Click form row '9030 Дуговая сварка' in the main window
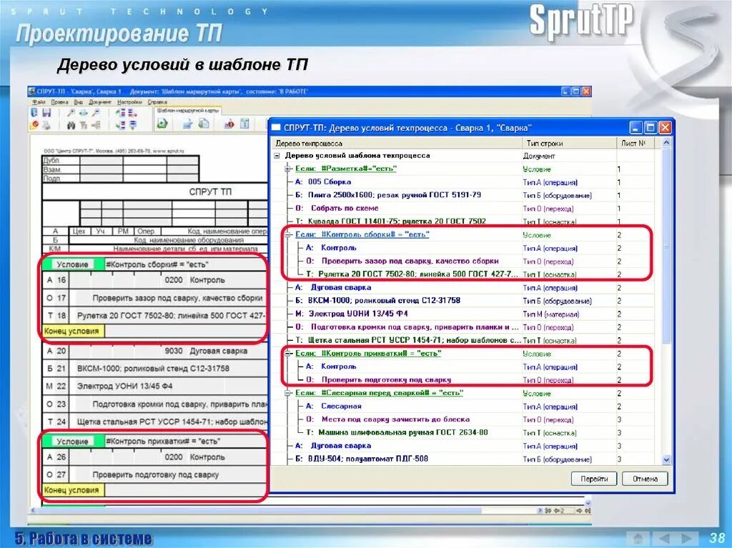Viewport: 732px width, 548px height. click(154, 351)
